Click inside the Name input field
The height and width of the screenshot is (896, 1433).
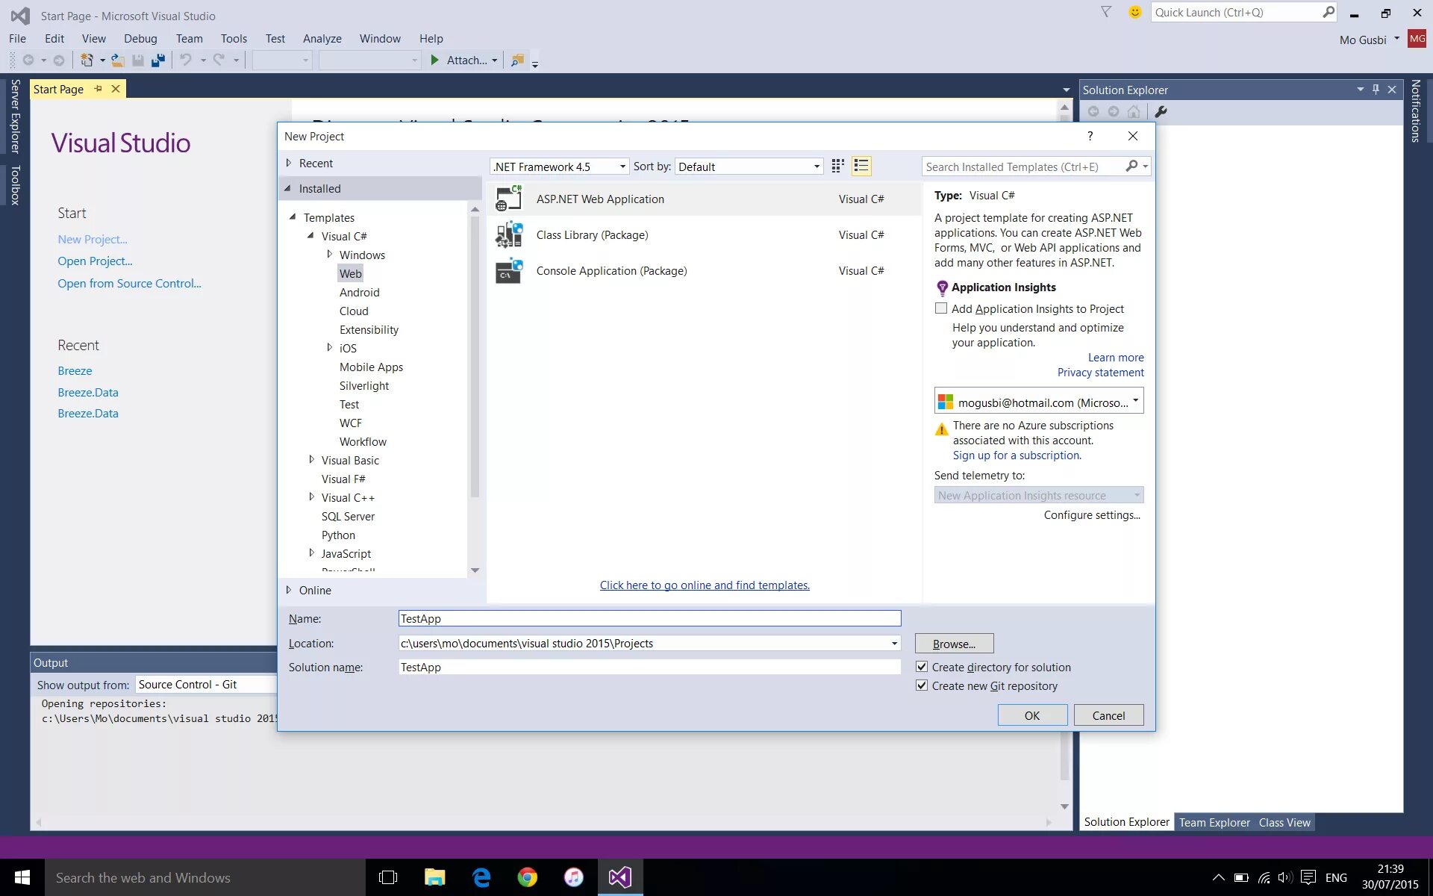point(649,618)
